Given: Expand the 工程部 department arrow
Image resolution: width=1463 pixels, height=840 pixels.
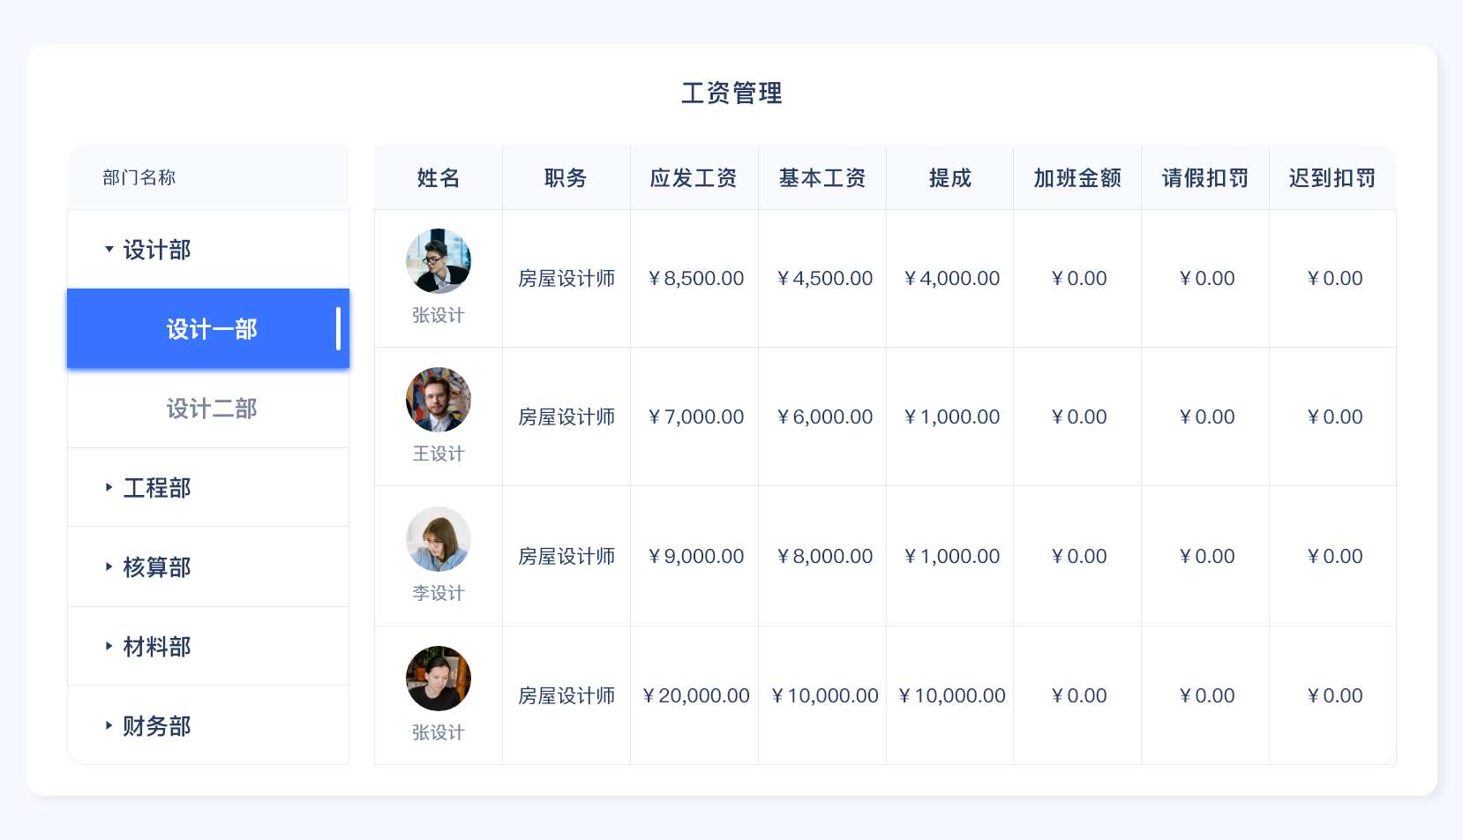Looking at the screenshot, I should coord(109,487).
